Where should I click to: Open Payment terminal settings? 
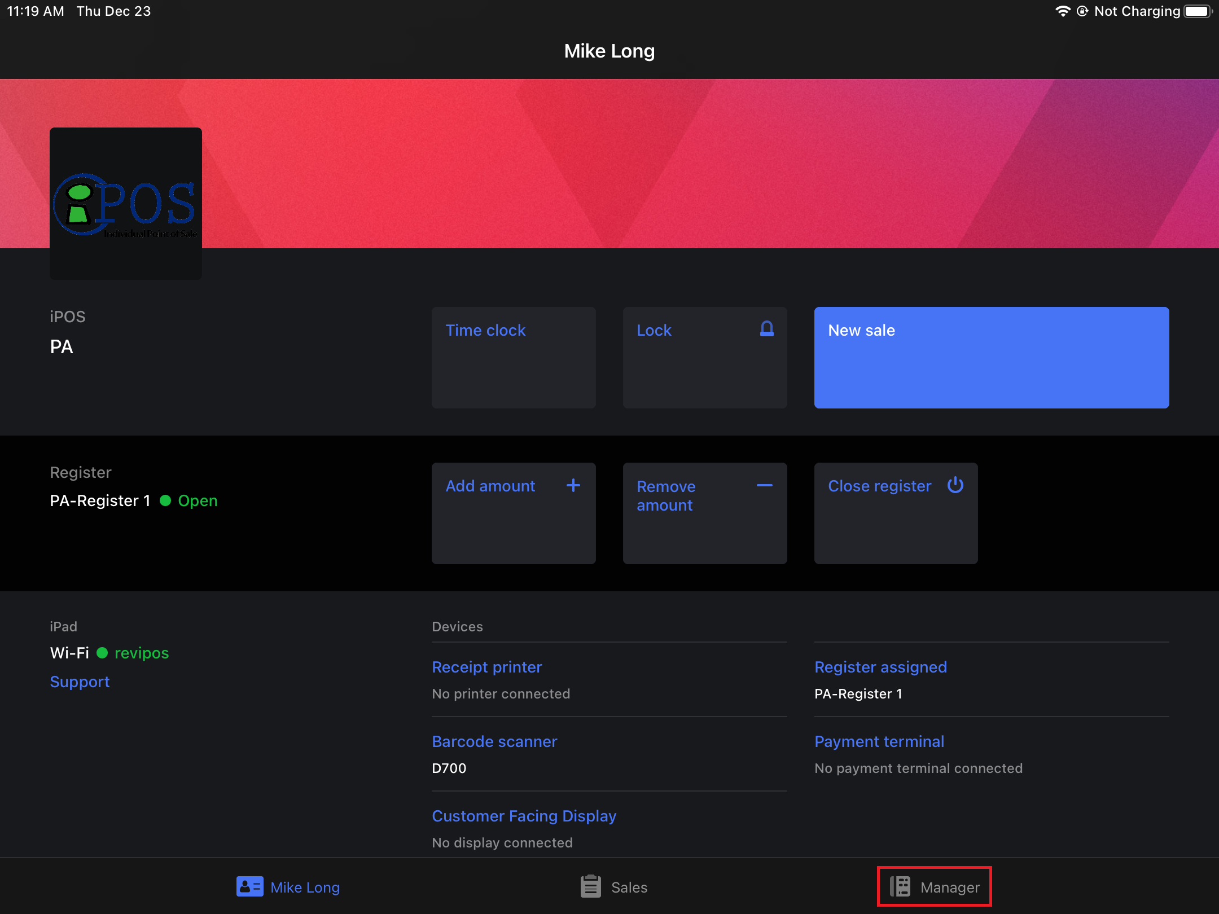pos(879,741)
